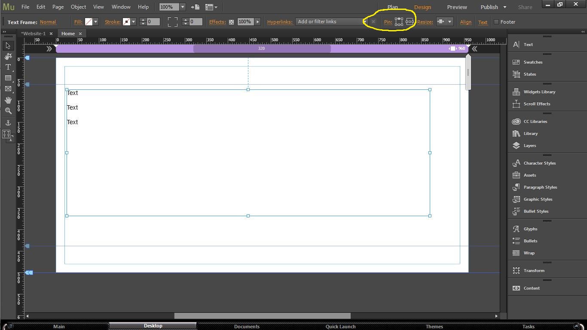Switch to the *Website-1 document tab
This screenshot has width=587, height=330.
(x=33, y=34)
